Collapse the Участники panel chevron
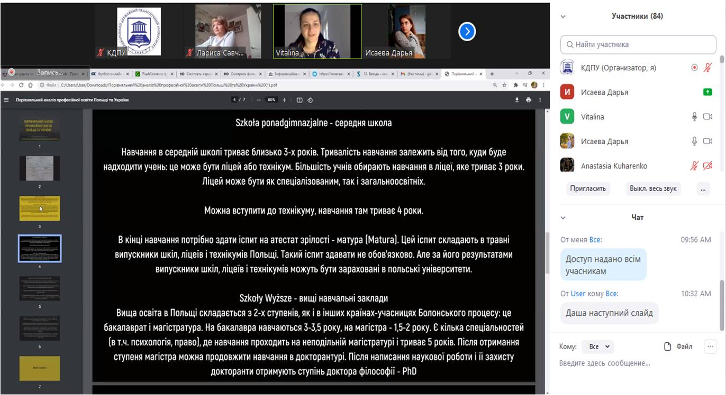Image resolution: width=726 pixels, height=395 pixels. [563, 16]
